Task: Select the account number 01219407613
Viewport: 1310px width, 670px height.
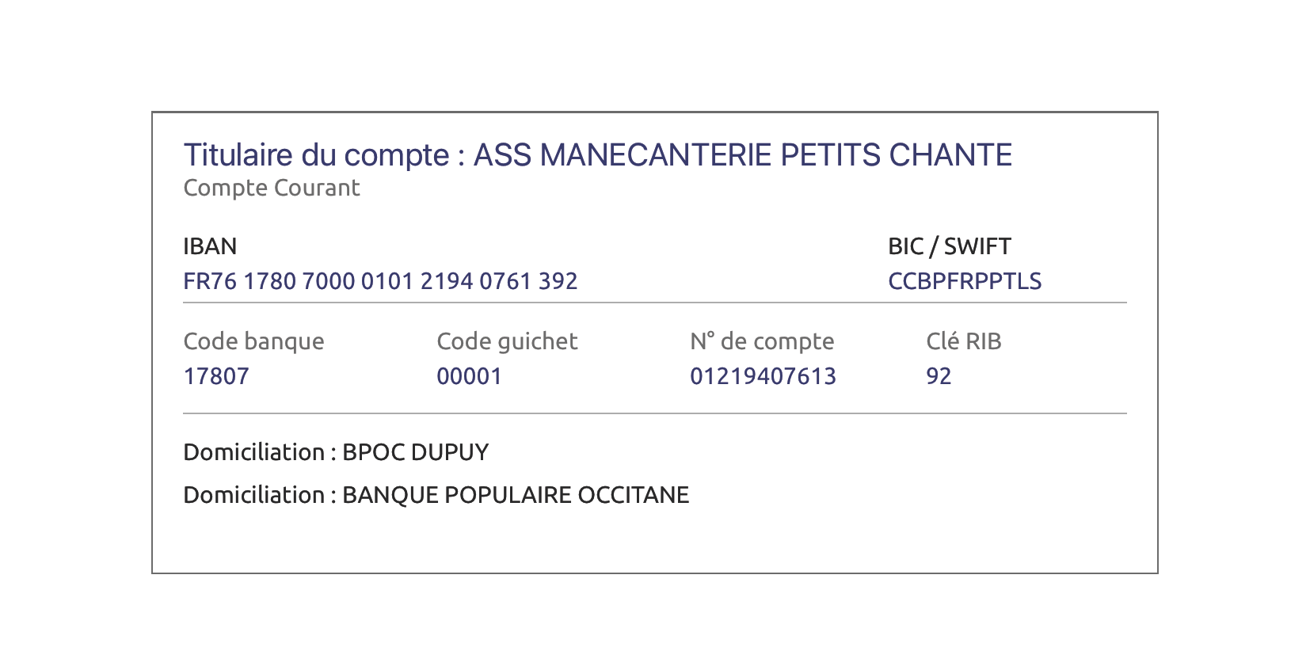Action: tap(764, 376)
